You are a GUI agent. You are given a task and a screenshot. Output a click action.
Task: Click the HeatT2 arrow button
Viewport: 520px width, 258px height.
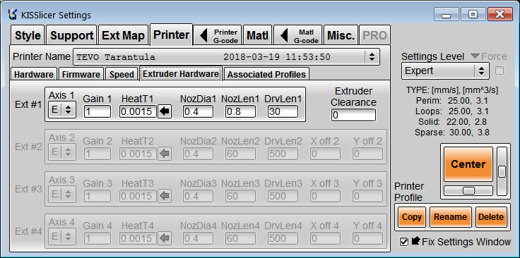tap(165, 154)
